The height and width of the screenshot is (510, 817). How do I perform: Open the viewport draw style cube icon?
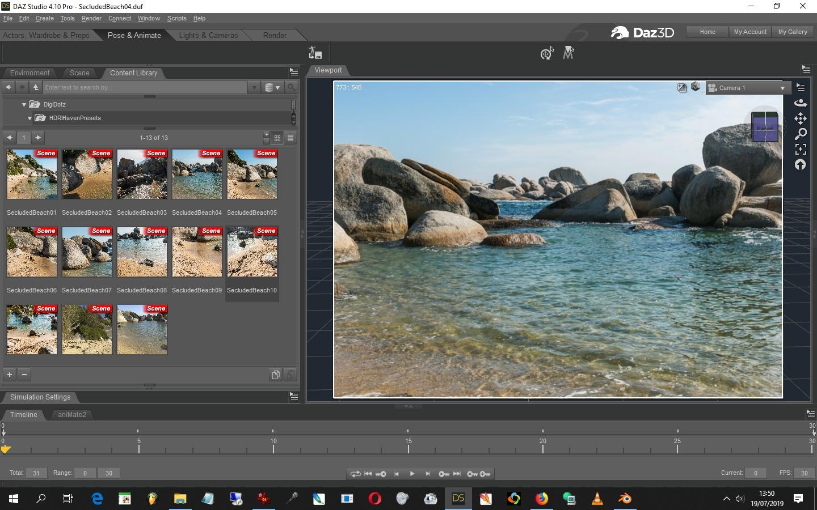pos(696,87)
